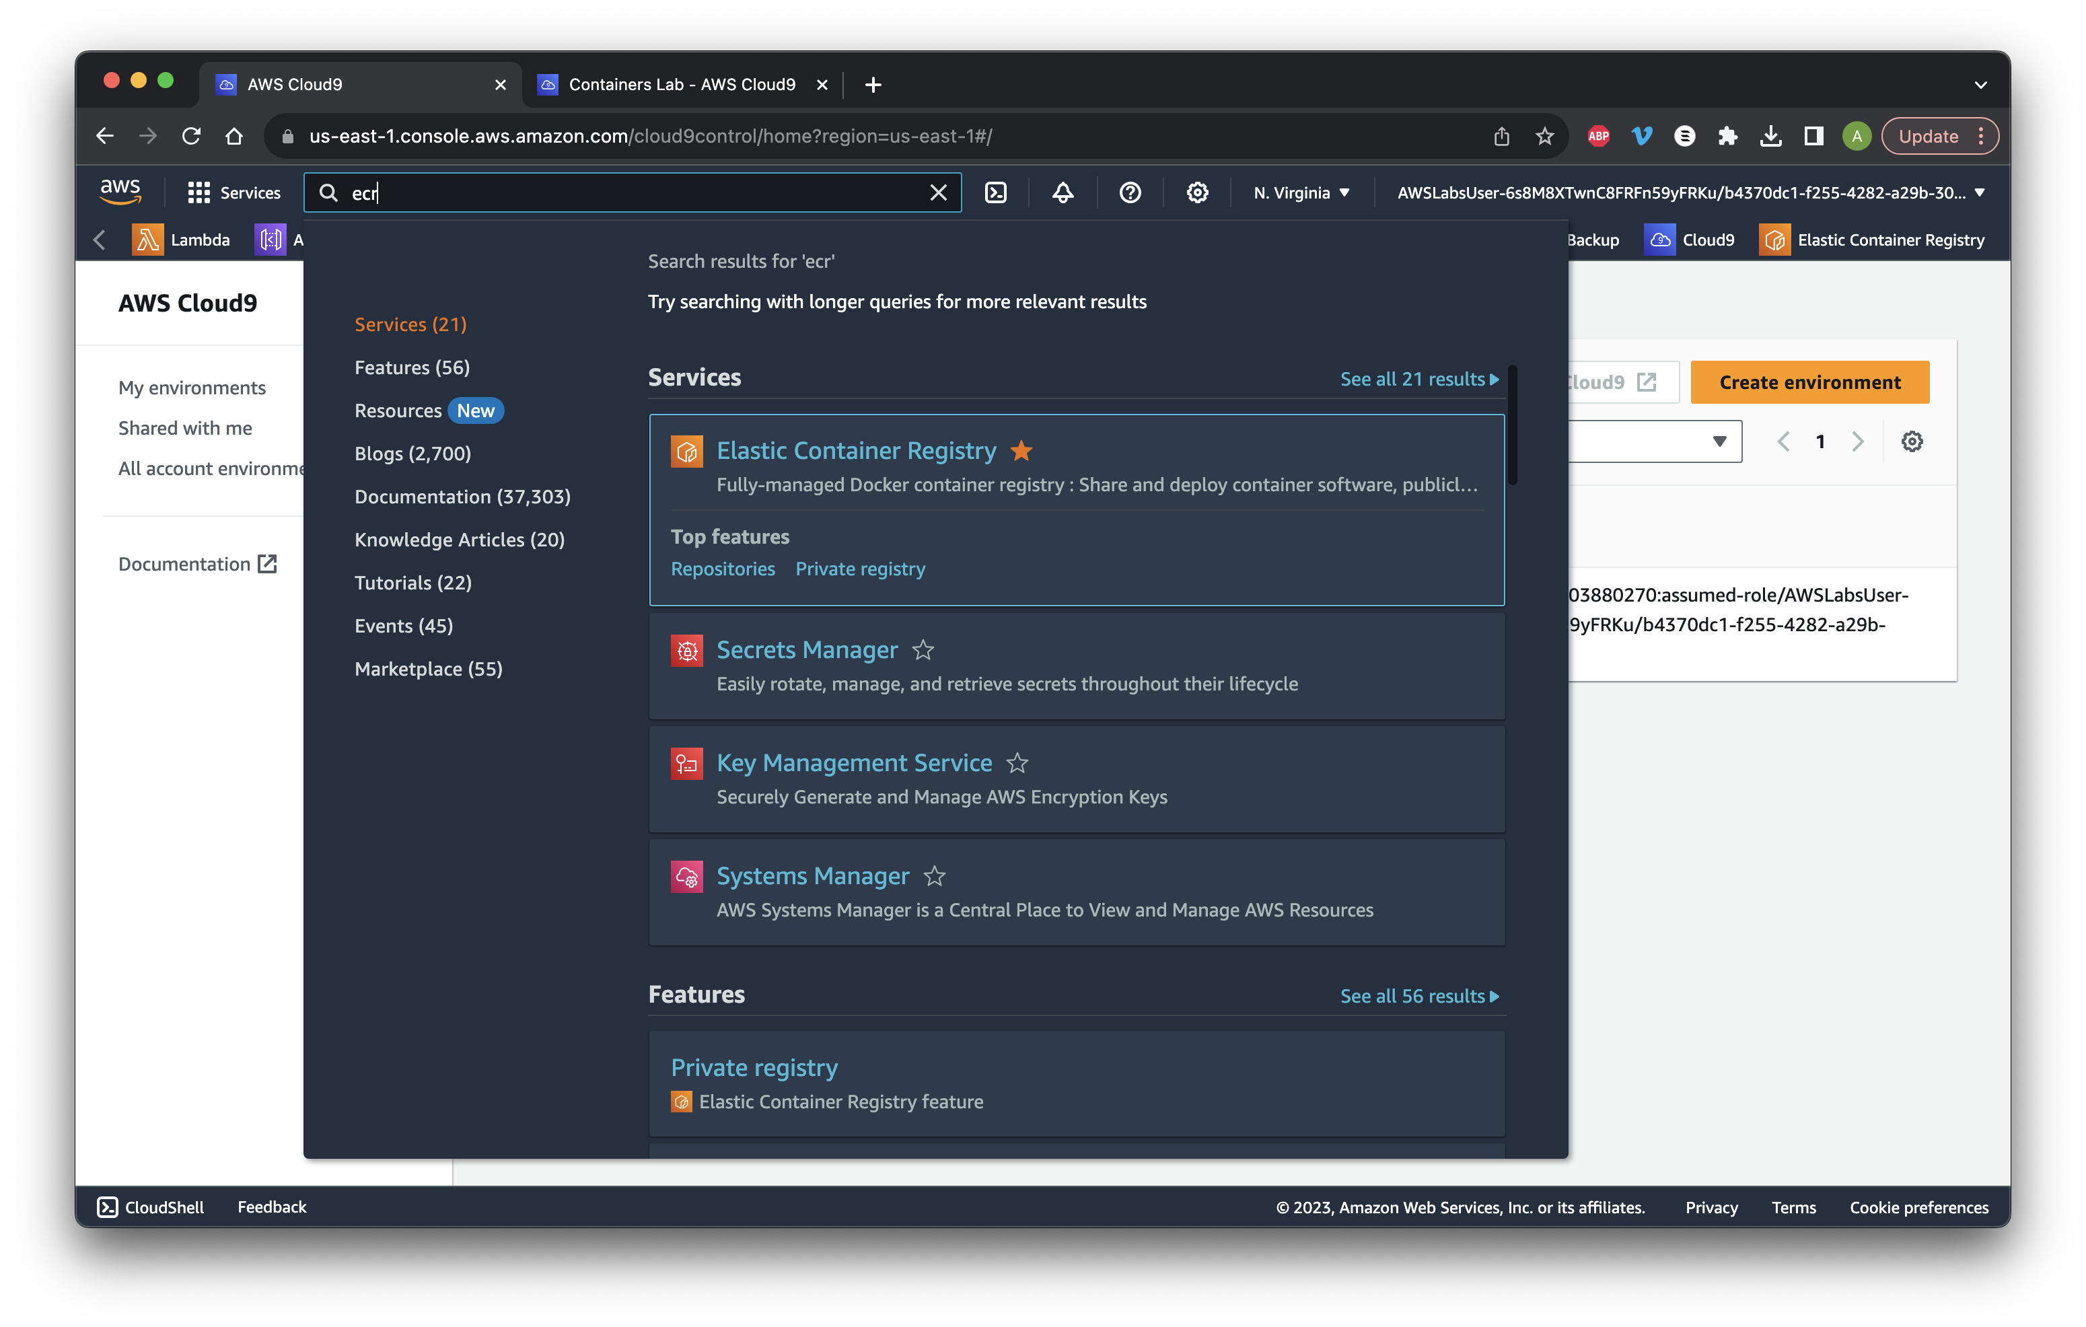The image size is (2086, 1327).
Task: Go to next page of environments
Action: tap(1858, 441)
